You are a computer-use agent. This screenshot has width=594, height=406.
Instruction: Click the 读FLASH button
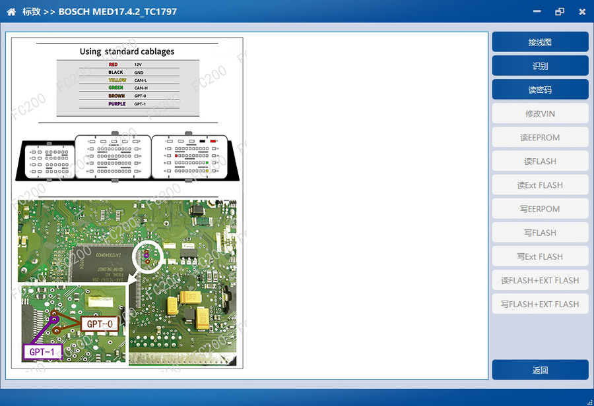pos(540,161)
